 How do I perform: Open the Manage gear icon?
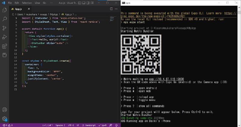pyautogui.click(x=5, y=119)
